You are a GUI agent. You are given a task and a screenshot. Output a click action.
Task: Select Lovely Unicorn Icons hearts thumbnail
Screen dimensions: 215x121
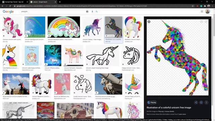point(83,84)
